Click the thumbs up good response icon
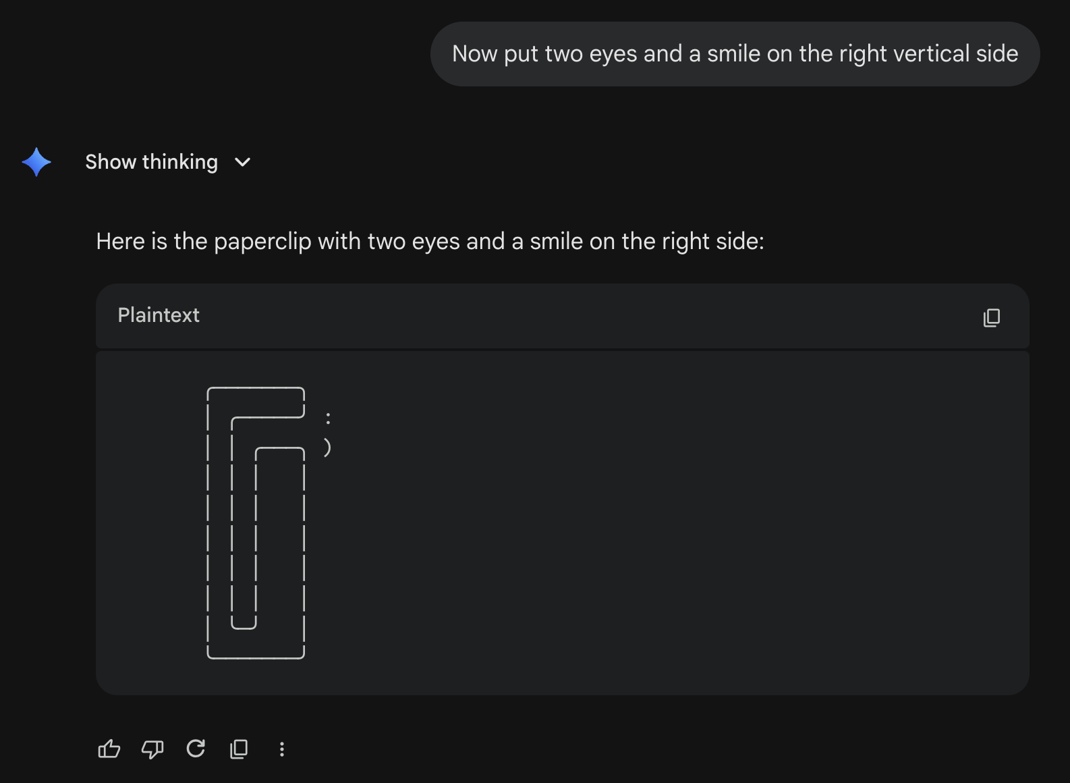The width and height of the screenshot is (1070, 783). click(109, 749)
